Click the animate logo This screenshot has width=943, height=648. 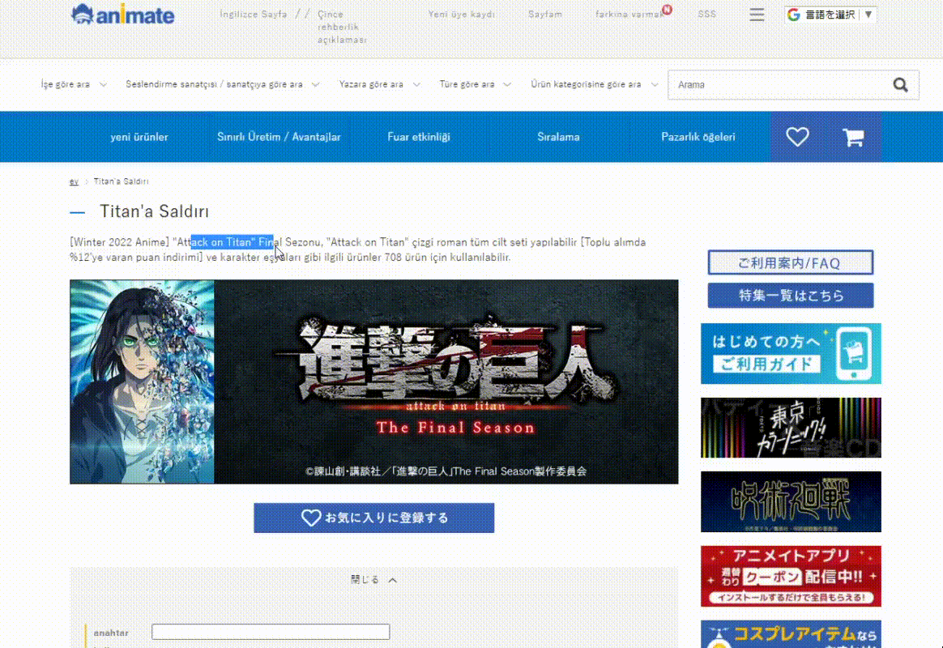[122, 15]
